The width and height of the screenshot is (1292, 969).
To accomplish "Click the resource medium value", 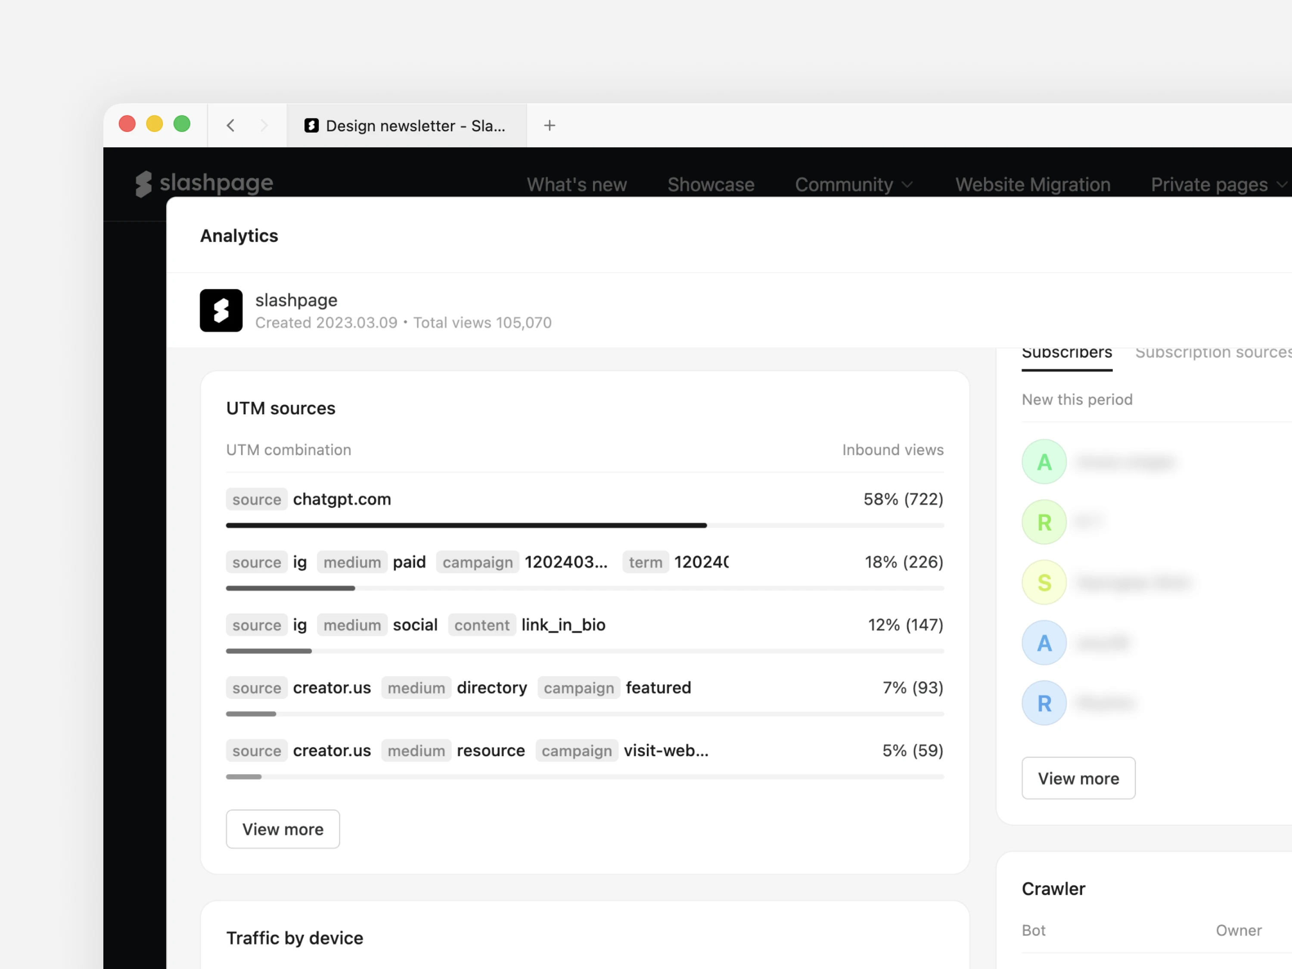I will [x=491, y=751].
